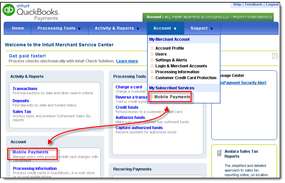Open the Credit funds link
285x183 pixels.
127,107
